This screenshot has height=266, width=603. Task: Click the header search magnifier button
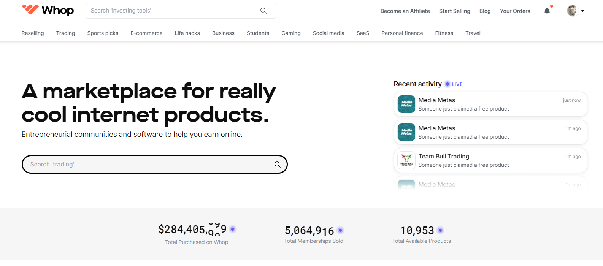[x=263, y=11]
